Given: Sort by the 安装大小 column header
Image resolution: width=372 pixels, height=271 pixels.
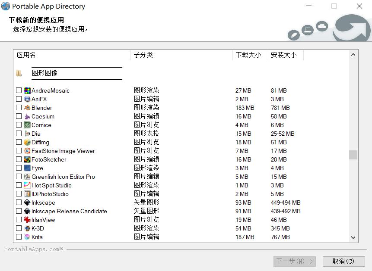Looking at the screenshot, I should (286, 55).
